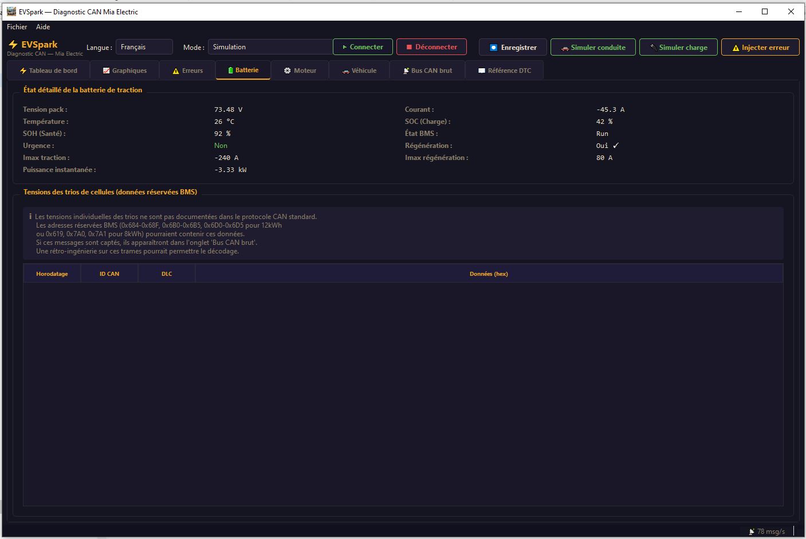Click Simuler conduite button
Screen dimensions: 806x539
coord(593,48)
